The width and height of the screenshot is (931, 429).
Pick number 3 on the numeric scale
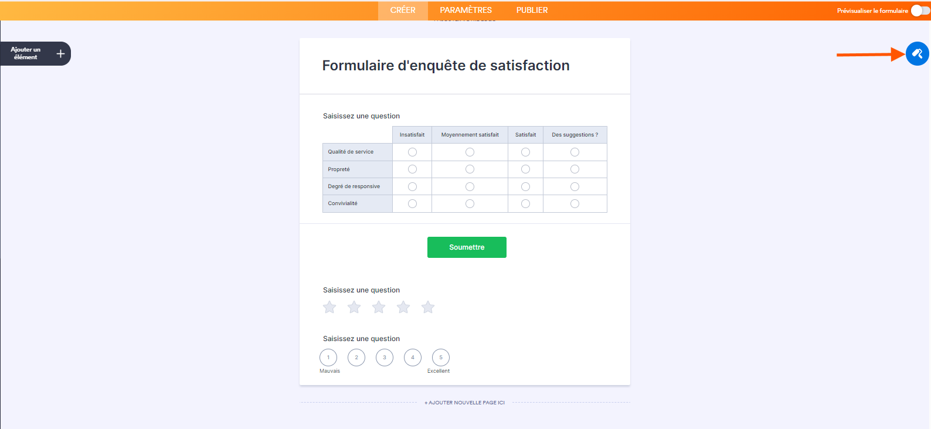(384, 357)
